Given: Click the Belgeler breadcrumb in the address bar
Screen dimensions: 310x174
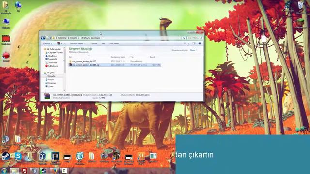Looking at the screenshot, I should 74,38.
